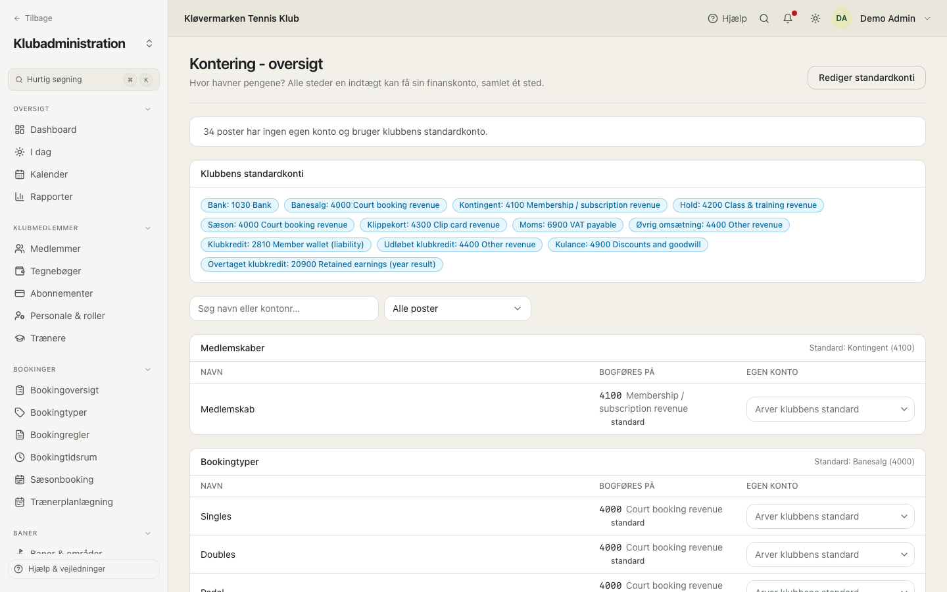This screenshot has height=592, width=947.
Task: Click the Abonnementer card icon
Action: [20, 293]
